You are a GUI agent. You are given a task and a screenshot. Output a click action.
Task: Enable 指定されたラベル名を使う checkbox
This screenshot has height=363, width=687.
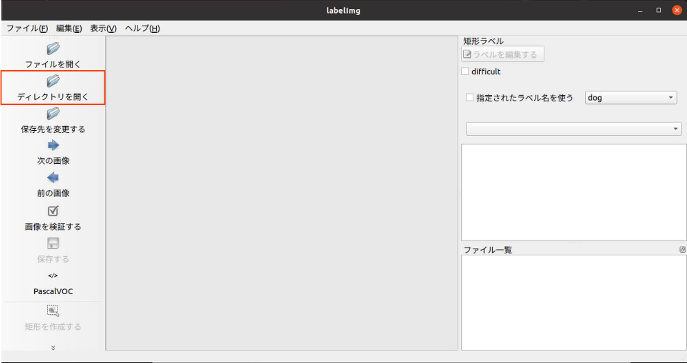[470, 98]
